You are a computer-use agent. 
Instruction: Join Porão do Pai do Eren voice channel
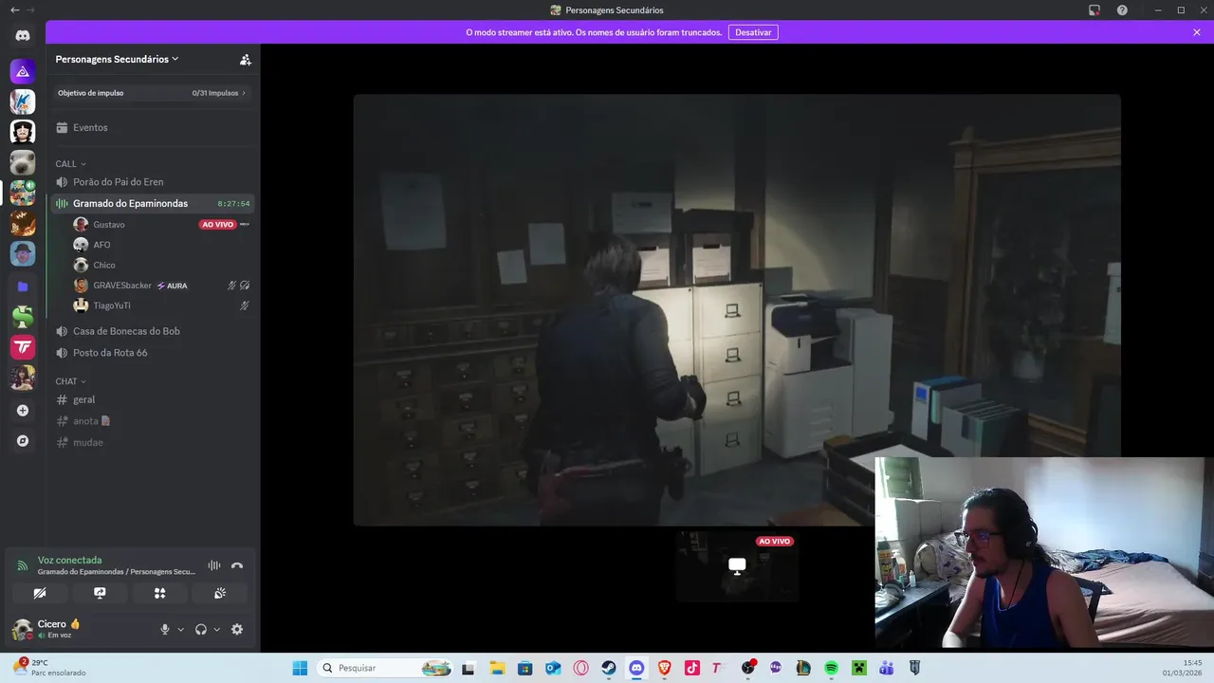point(152,182)
